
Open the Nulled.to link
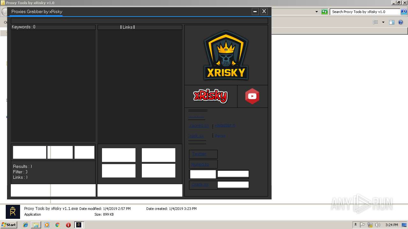200,164
